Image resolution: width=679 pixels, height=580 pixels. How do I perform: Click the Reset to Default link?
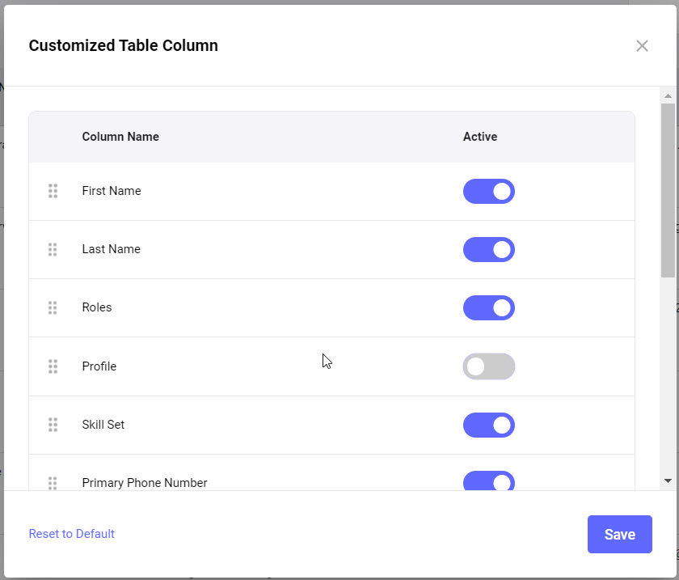pyautogui.click(x=71, y=534)
